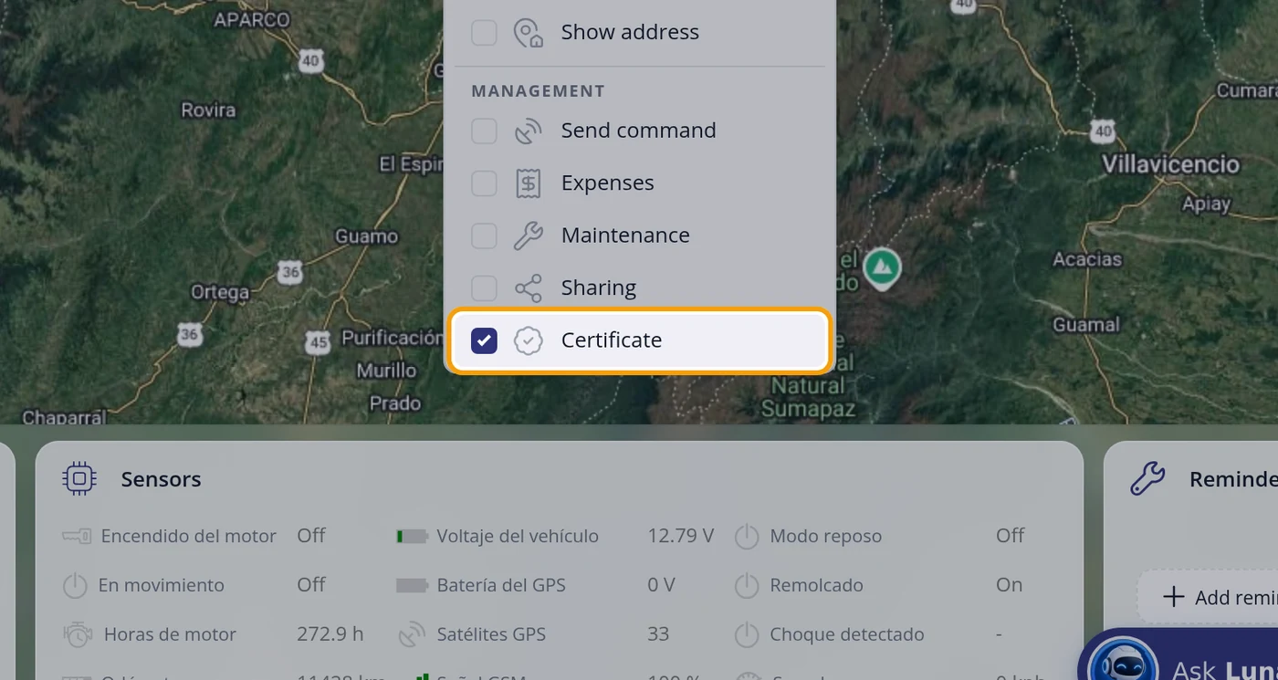Click the Ortega town label on map
Viewport: 1278px width, 680px height.
coord(220,293)
